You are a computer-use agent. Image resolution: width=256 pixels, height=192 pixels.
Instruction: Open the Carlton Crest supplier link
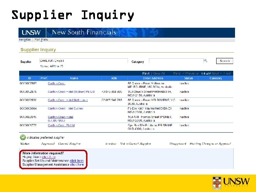tap(57, 83)
